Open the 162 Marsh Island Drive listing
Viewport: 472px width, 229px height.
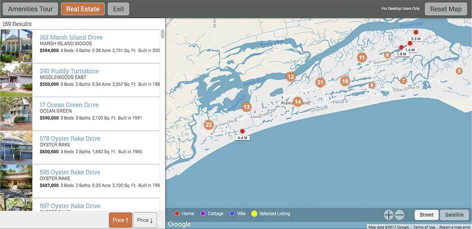(x=71, y=38)
